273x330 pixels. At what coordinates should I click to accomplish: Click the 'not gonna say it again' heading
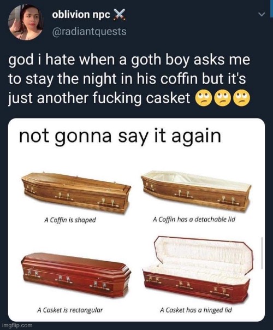click(120, 135)
